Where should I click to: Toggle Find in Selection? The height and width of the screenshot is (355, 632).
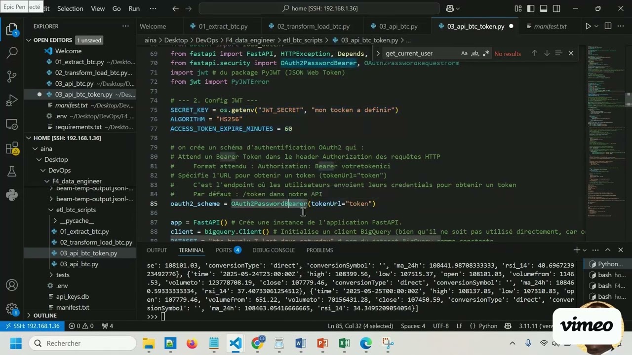pos(558,53)
